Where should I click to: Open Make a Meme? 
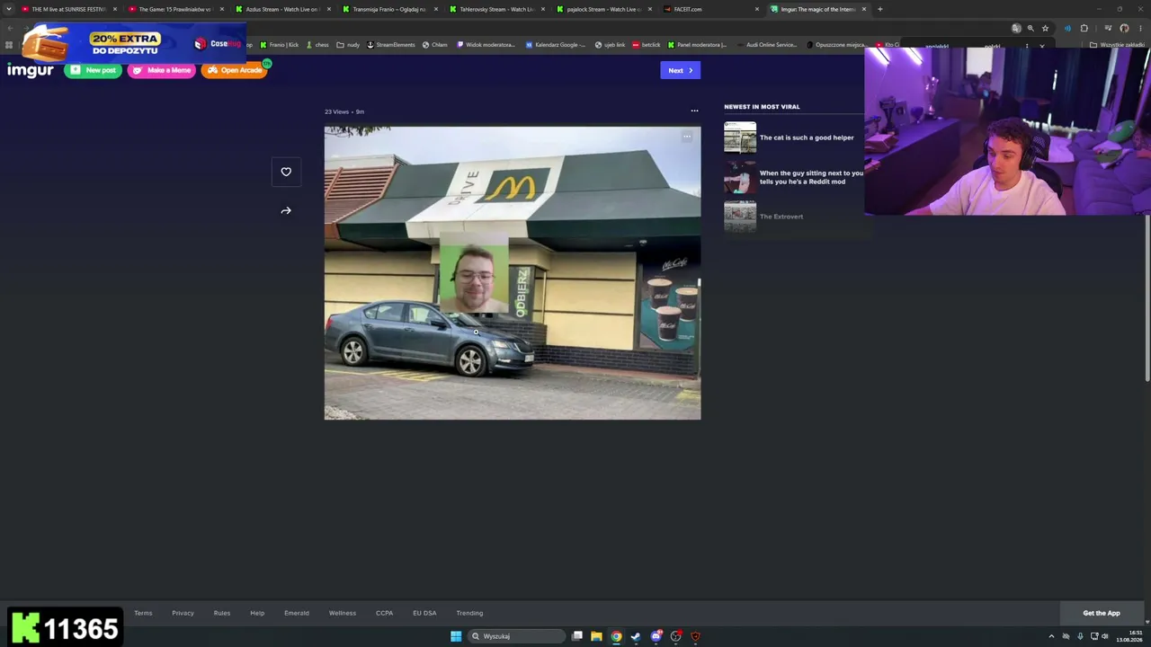pyautogui.click(x=162, y=70)
